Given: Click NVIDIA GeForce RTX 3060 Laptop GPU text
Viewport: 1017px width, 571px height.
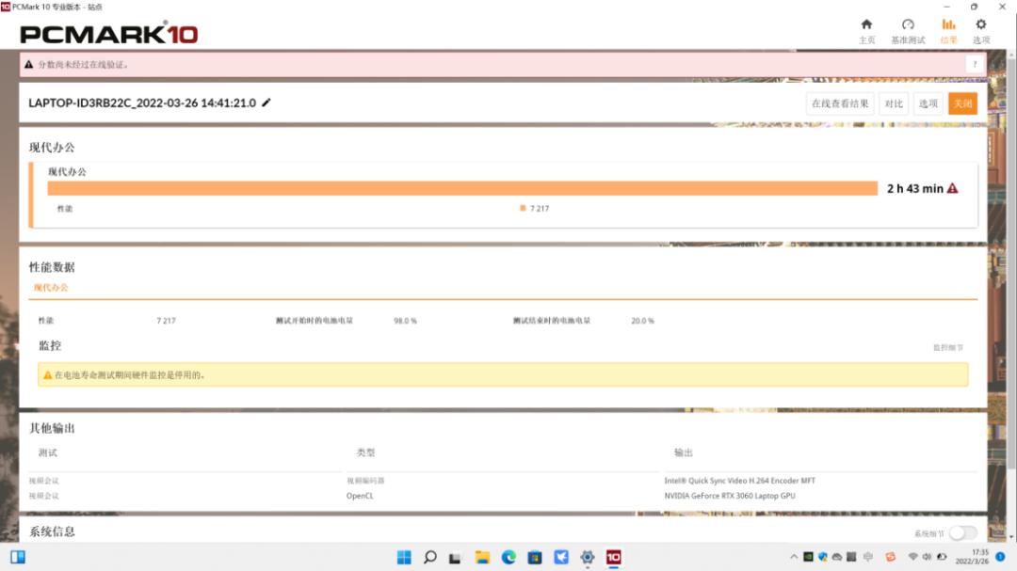Looking at the screenshot, I should [x=730, y=495].
